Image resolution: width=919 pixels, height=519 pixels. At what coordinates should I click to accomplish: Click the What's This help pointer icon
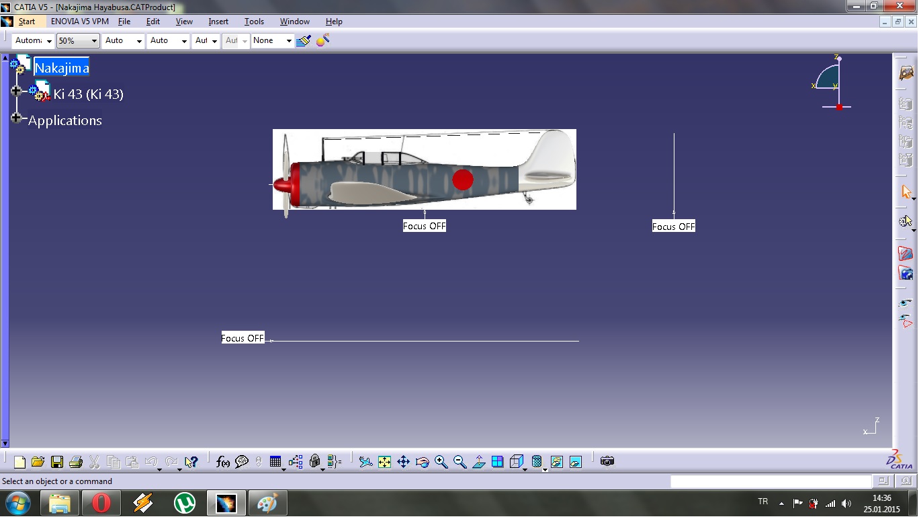point(191,462)
